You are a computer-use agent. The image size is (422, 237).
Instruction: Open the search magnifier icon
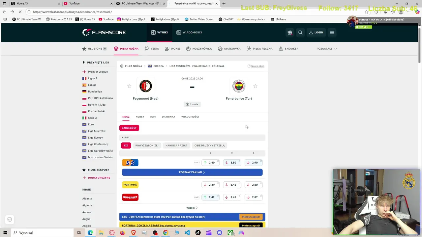[x=300, y=32]
